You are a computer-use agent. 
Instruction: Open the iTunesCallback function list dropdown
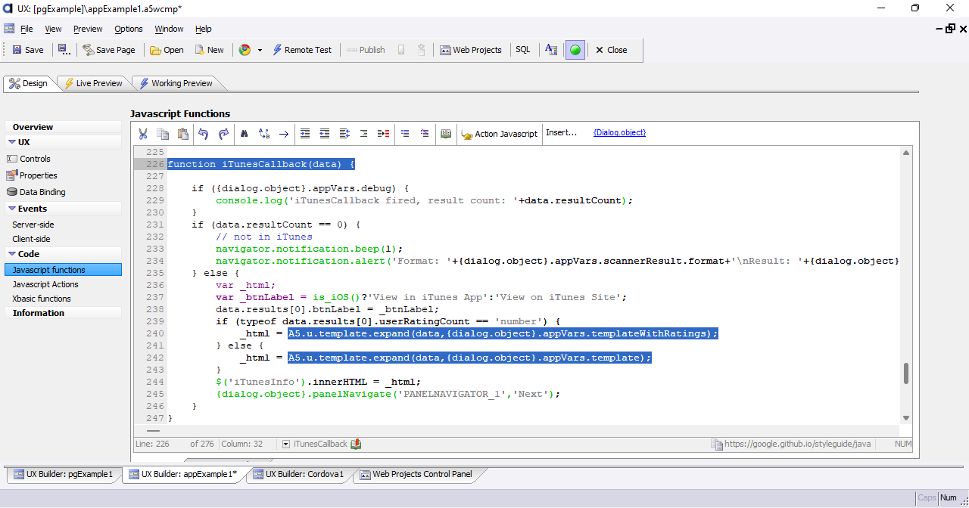click(x=285, y=444)
